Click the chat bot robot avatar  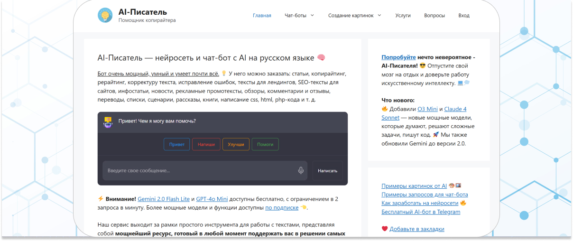pos(108,122)
